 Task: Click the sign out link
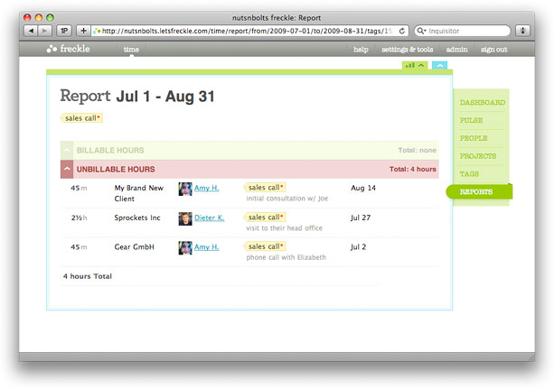[x=493, y=49]
